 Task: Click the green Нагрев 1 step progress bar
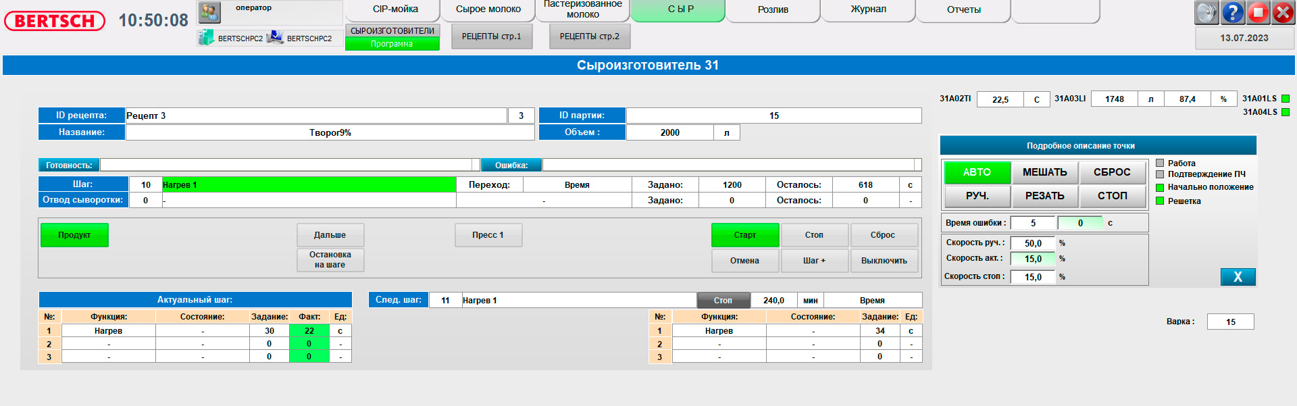point(309,184)
